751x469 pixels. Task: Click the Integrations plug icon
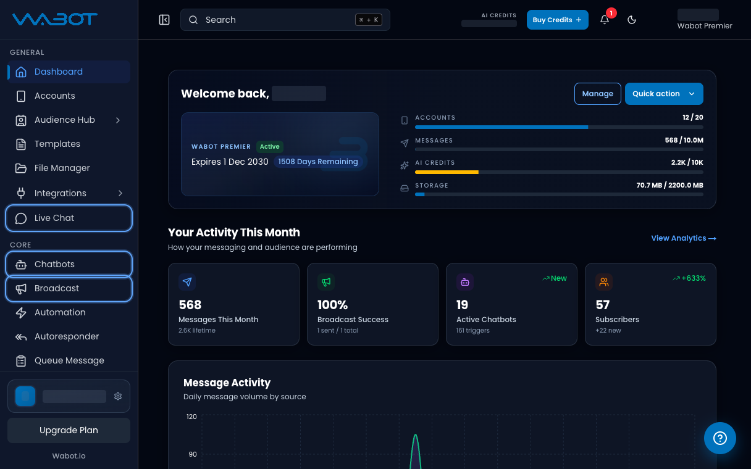[21, 193]
